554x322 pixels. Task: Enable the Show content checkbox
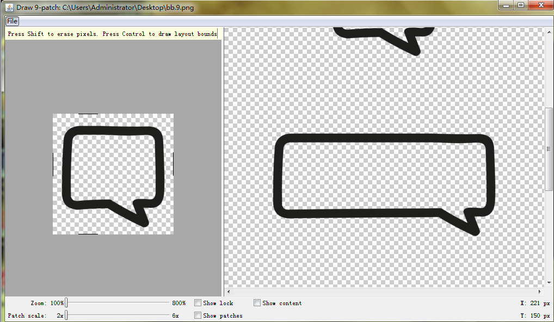point(257,303)
